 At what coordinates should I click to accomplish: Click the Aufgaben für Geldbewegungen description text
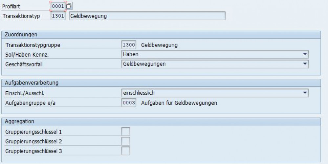179,103
